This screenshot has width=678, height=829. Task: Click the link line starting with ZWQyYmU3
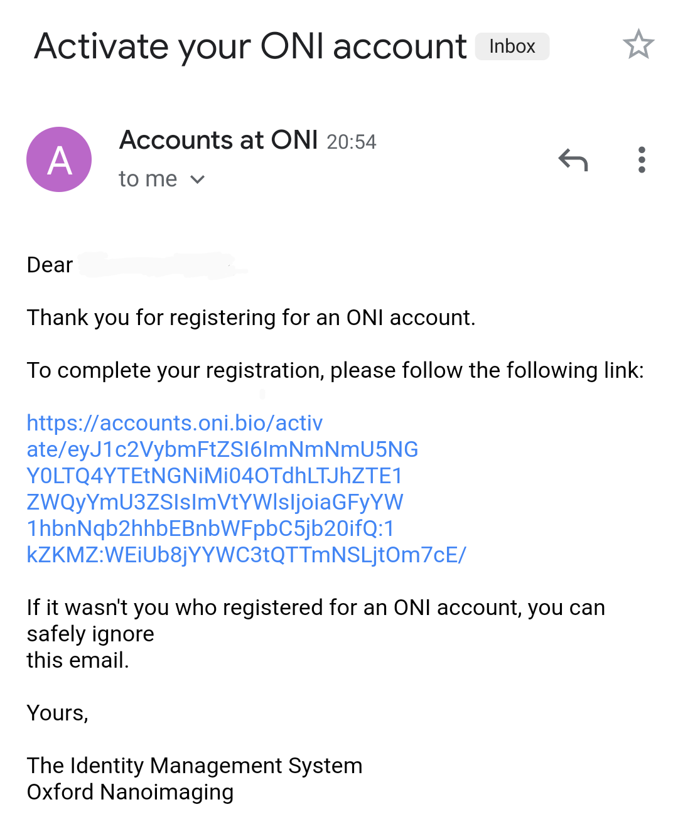215,502
